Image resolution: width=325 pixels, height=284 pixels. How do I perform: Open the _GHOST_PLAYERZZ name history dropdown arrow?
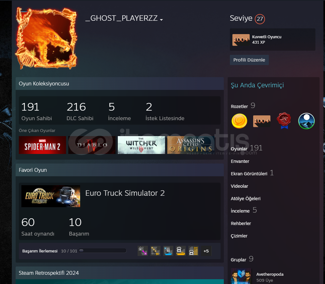pos(161,20)
